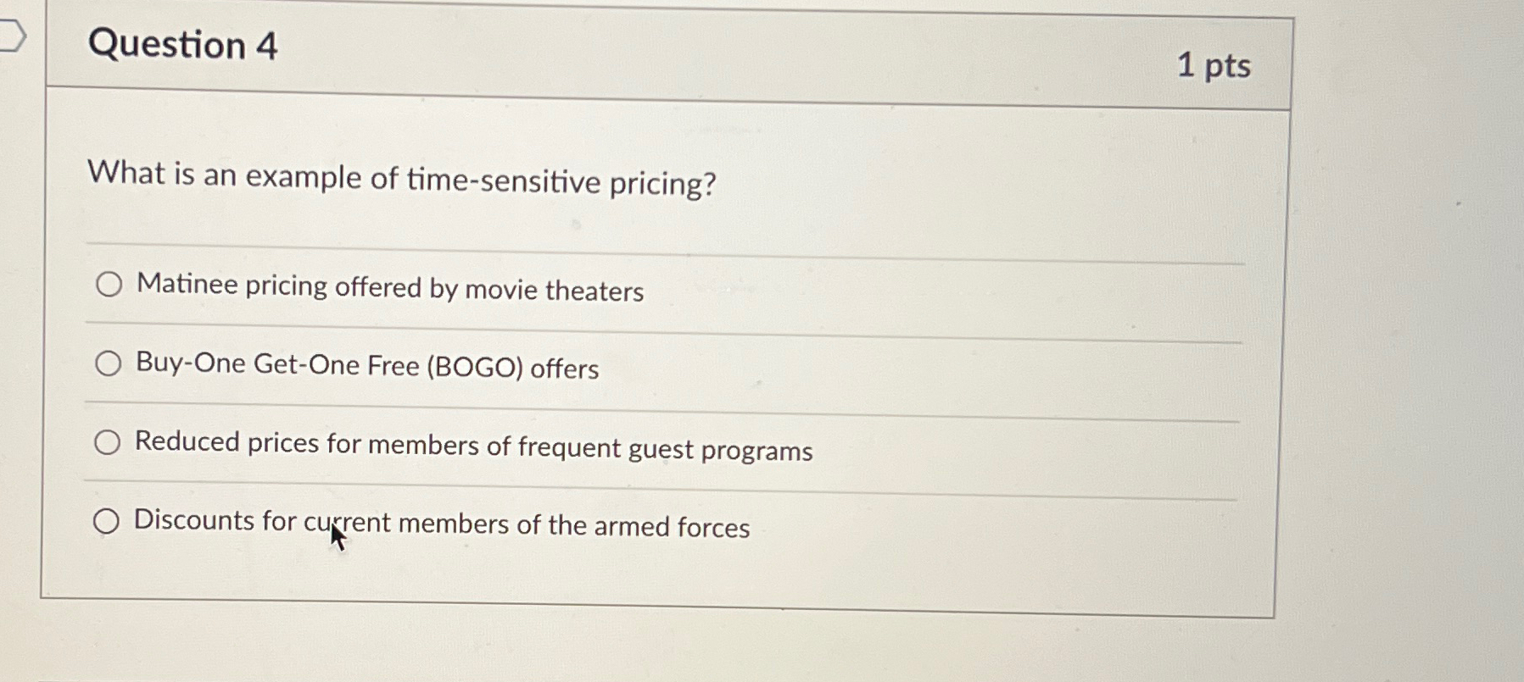Click the divider below the BOGO option
This screenshot has width=1524, height=682.
[x=662, y=403]
